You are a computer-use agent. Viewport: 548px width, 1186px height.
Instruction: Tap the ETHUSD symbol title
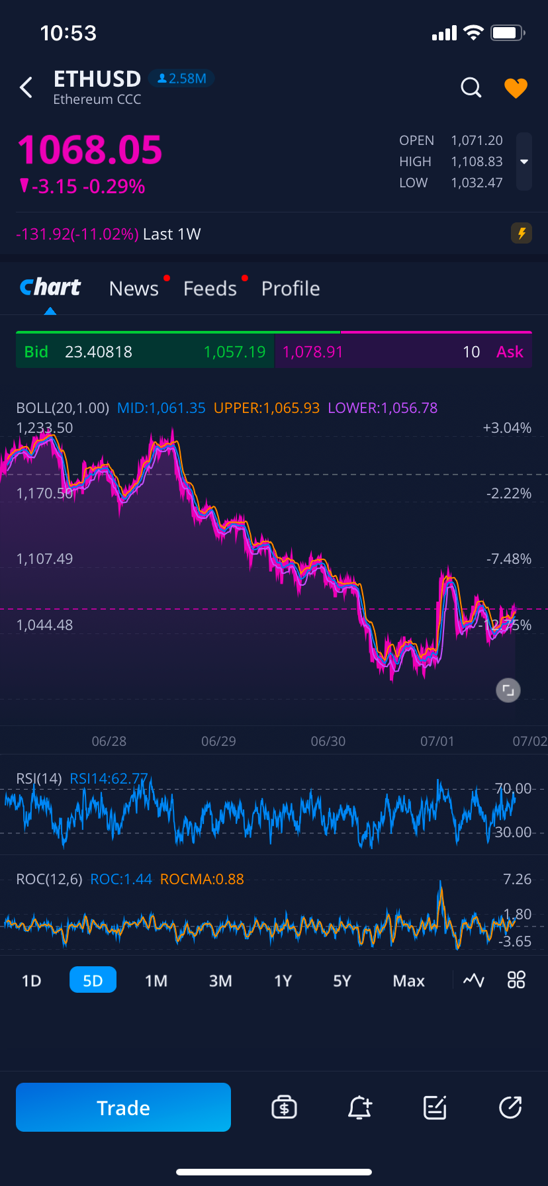97,79
